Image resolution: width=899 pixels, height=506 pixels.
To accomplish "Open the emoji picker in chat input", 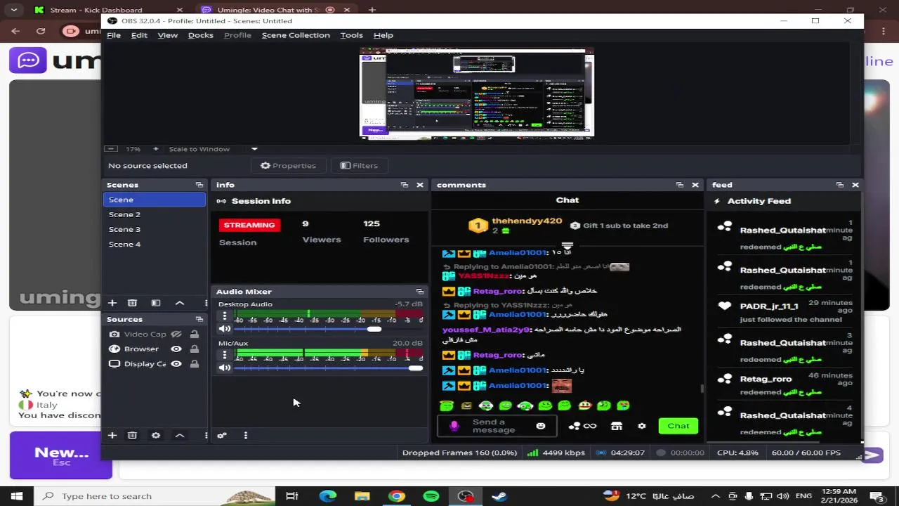I will click(541, 426).
